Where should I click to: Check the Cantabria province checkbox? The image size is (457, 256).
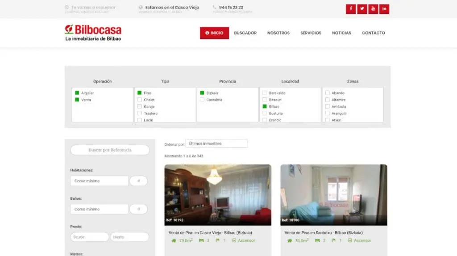(202, 100)
